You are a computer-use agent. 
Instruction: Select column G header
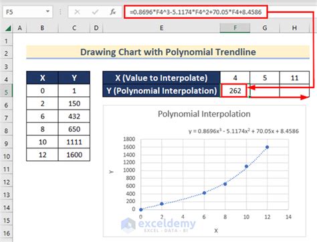coord(265,28)
